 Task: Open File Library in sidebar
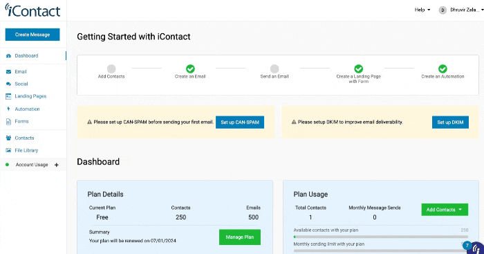[x=26, y=150]
